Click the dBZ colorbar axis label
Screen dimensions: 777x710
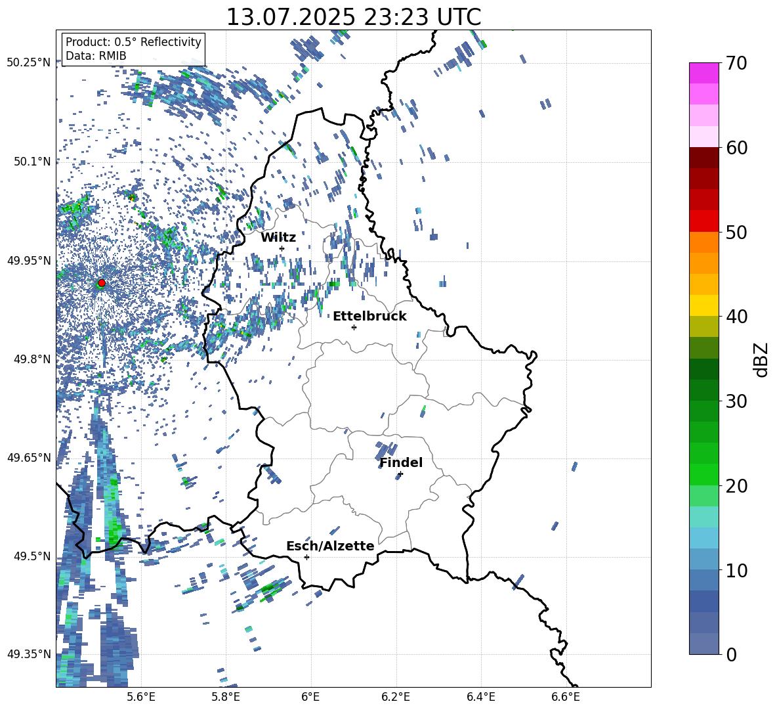point(761,359)
